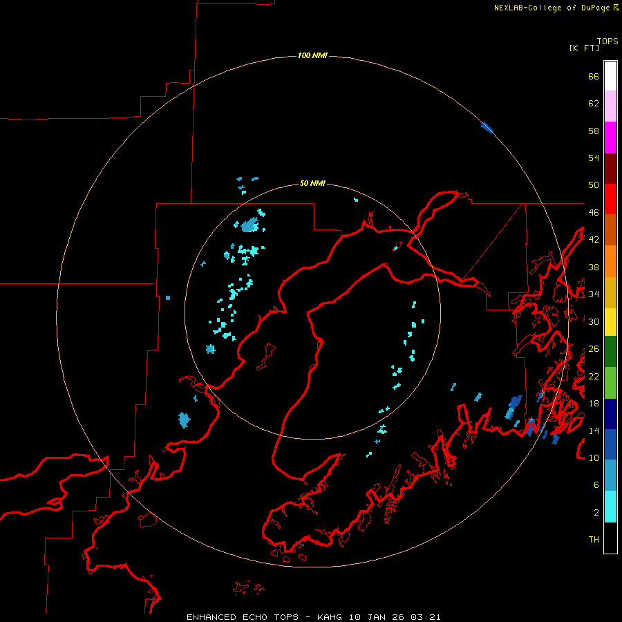Click the legend value 58
The width and height of the screenshot is (622, 622).
click(x=594, y=131)
